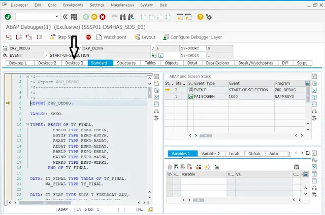
Task: Switch to the Tables tab
Action: click(150, 63)
